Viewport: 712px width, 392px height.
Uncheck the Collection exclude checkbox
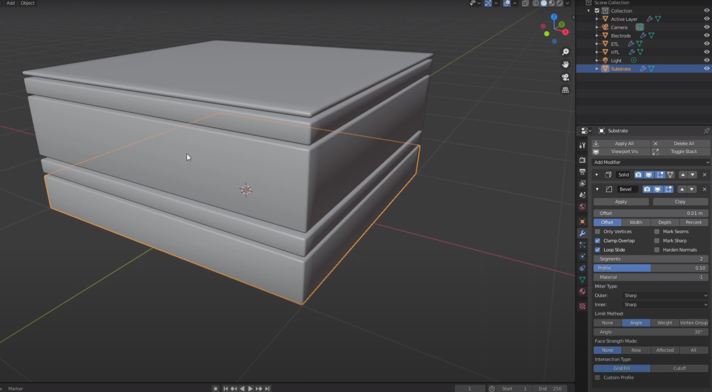597,10
